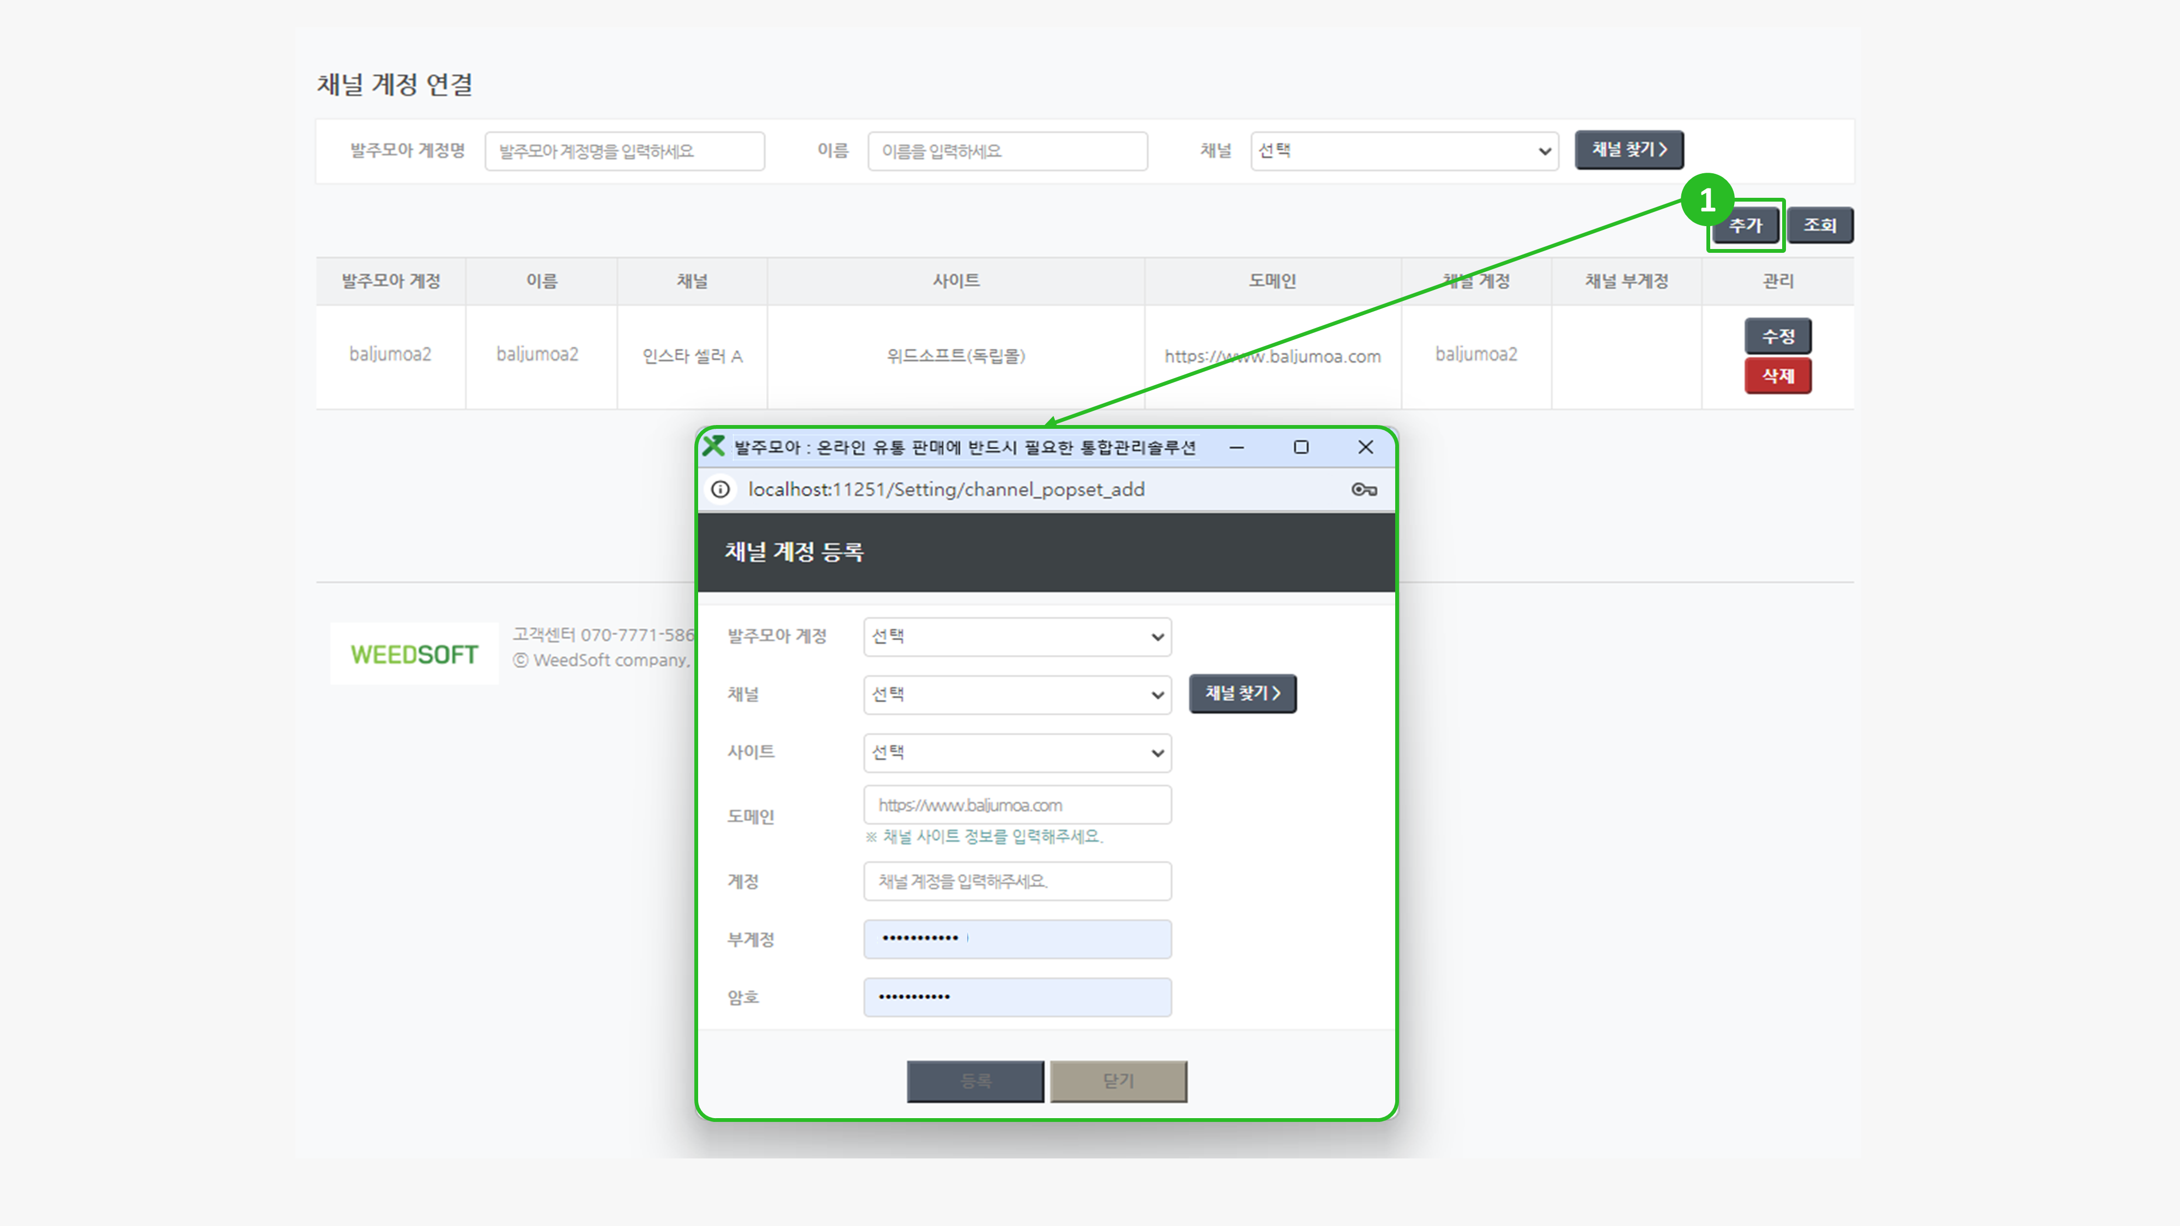Open the 채널 dropdown in top search bar
Viewport: 2180px width, 1226px height.
coord(1404,150)
